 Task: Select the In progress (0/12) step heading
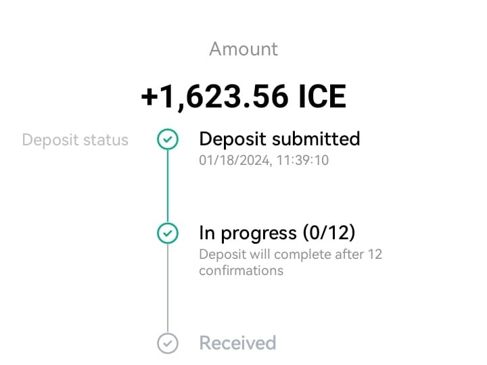tap(277, 233)
